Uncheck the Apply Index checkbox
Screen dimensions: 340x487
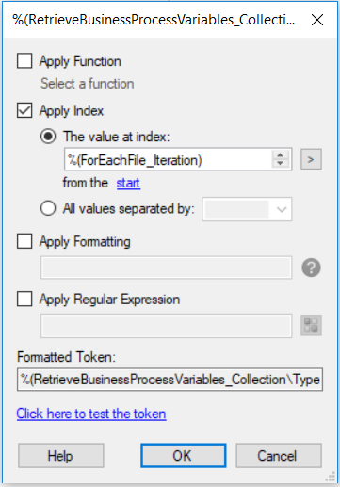click(24, 110)
